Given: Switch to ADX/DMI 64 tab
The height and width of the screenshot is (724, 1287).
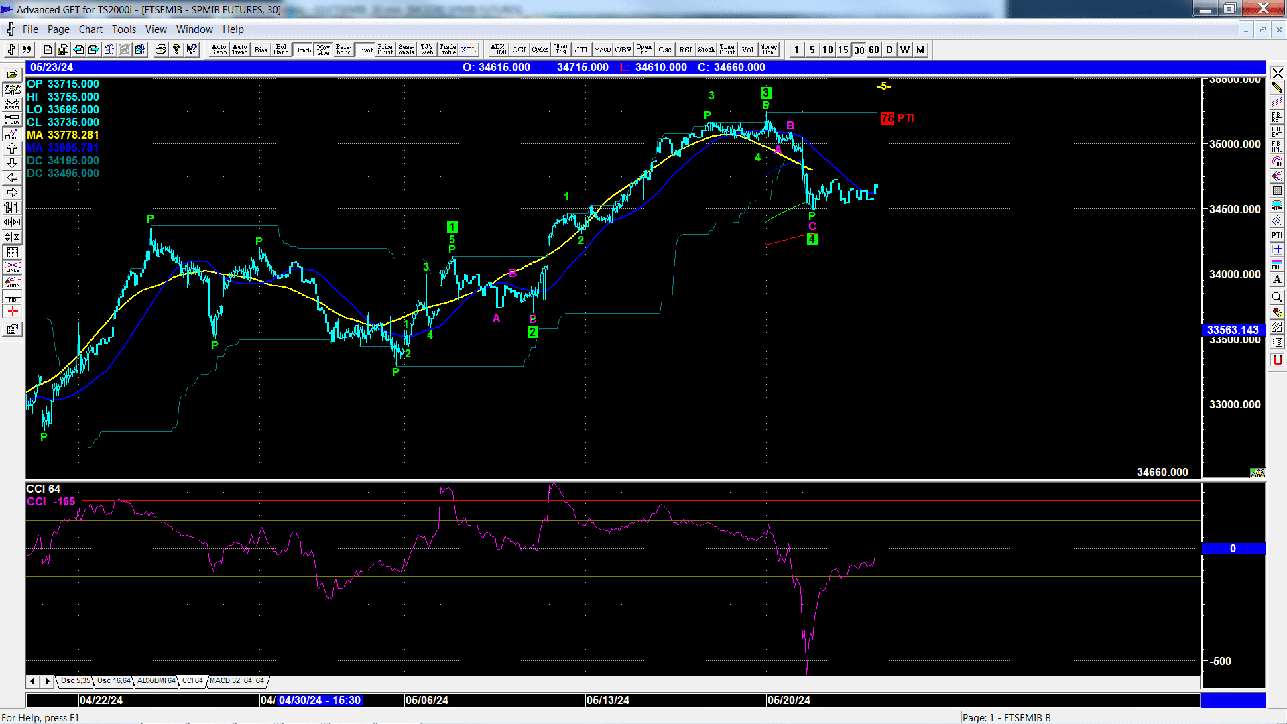Looking at the screenshot, I should [x=156, y=681].
